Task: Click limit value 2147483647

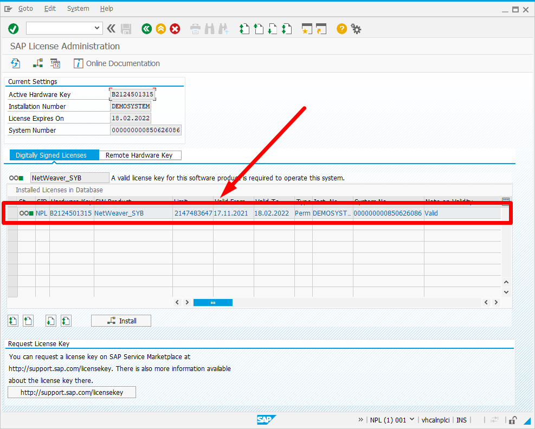Action: click(194, 213)
